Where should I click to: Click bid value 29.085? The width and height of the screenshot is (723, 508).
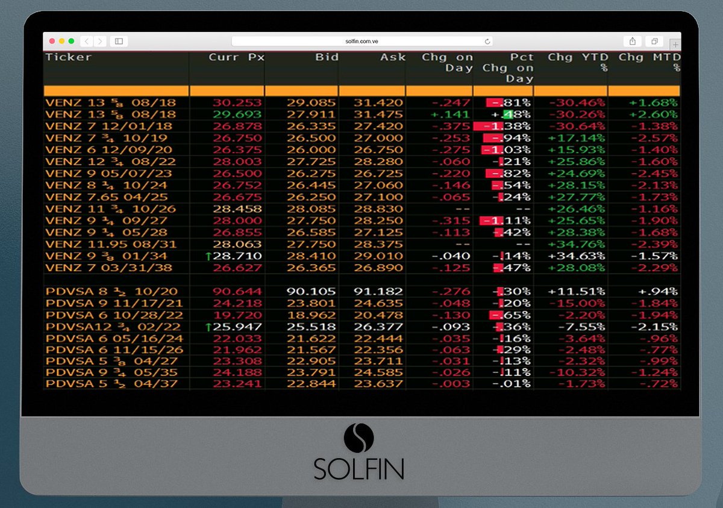[x=311, y=102]
